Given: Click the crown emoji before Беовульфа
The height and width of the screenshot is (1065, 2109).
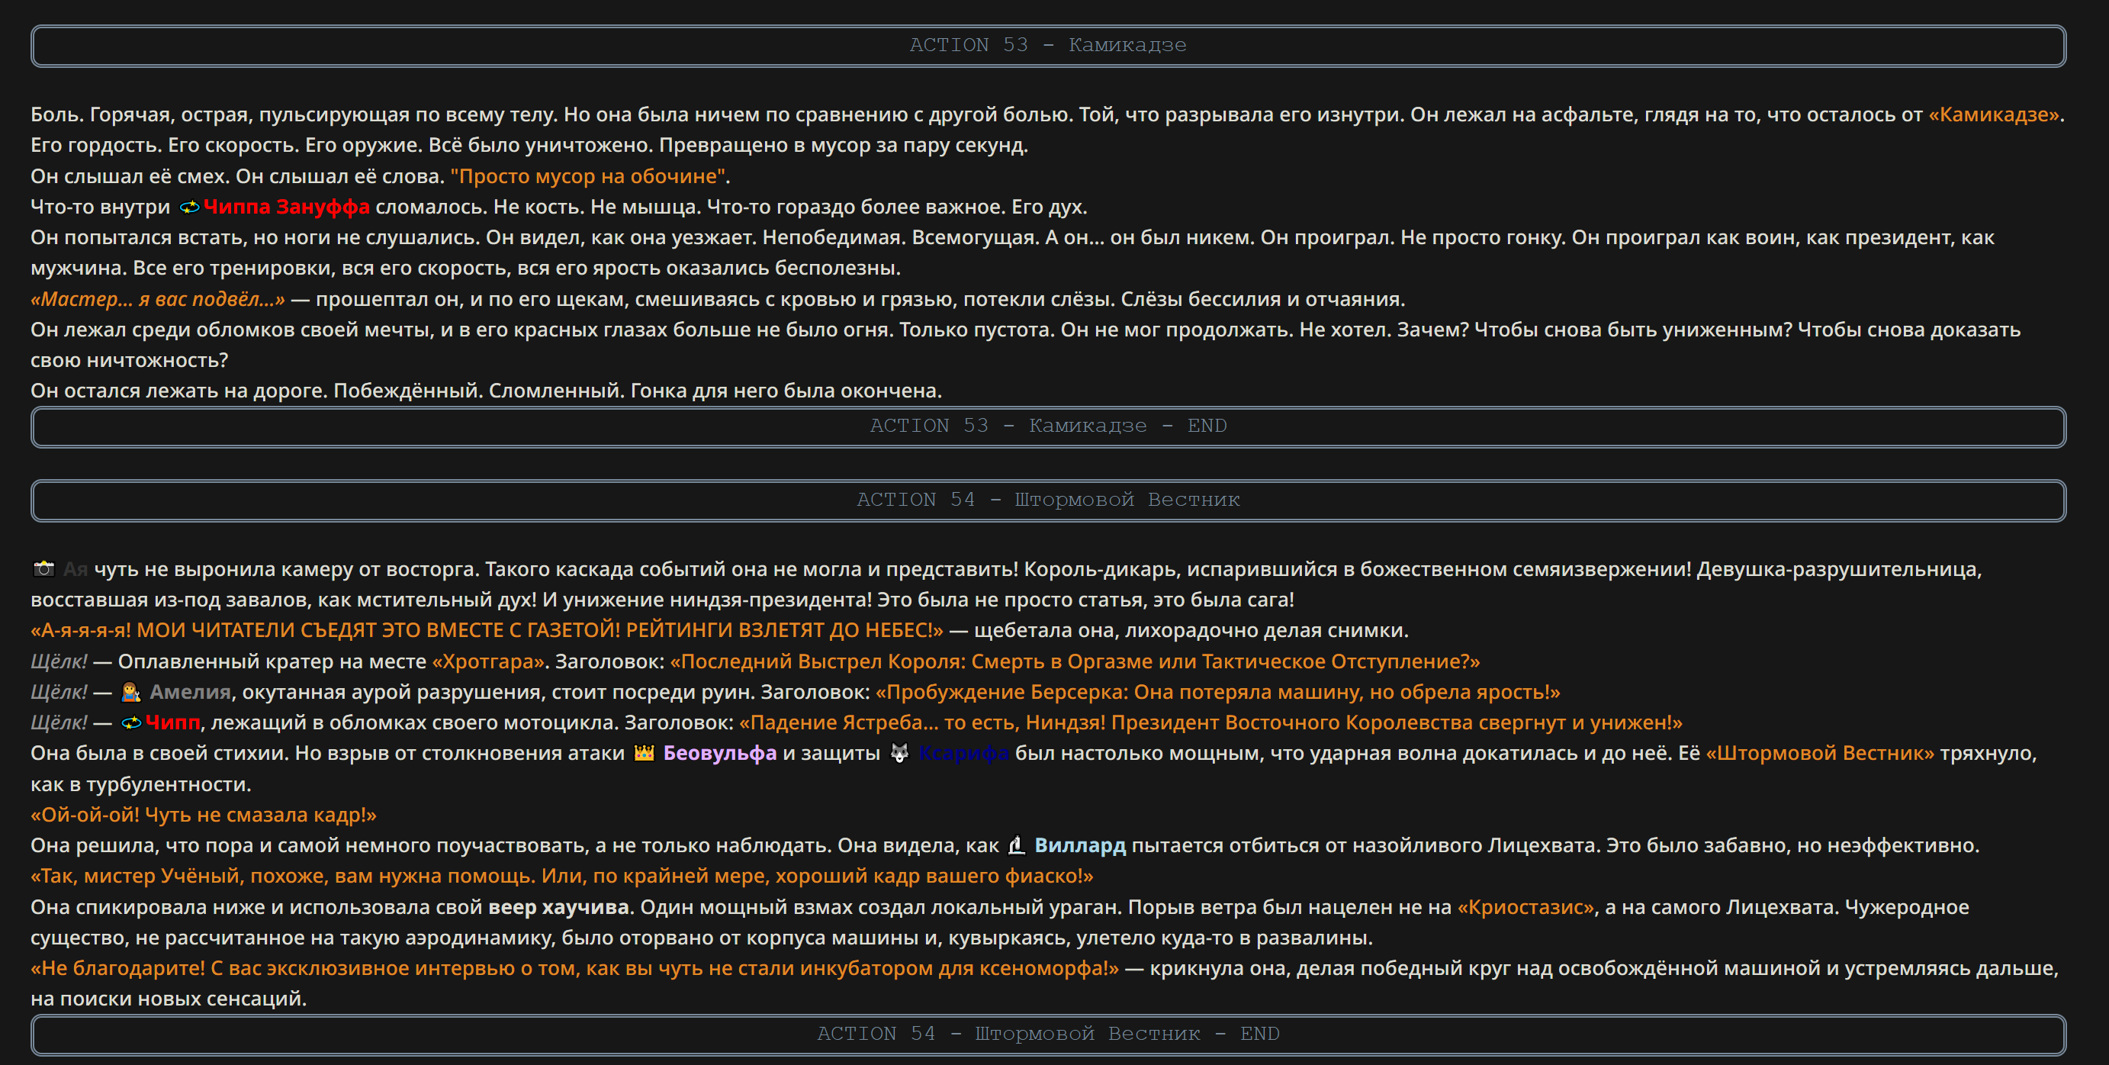Looking at the screenshot, I should click(x=645, y=753).
